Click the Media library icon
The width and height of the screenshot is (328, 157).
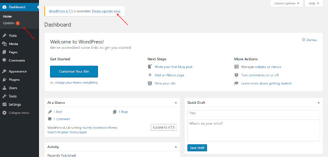click(4, 44)
